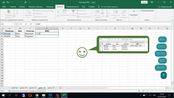Expand the formula bar chevron
This screenshot has width=174, height=98.
[x=172, y=24]
